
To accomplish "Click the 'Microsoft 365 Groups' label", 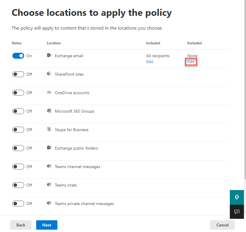I will tap(74, 111).
